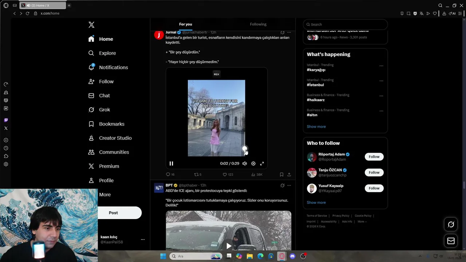Click Opera snapshot tool in address bar
Image resolution: width=466 pixels, height=262 pixels.
pos(408,13)
